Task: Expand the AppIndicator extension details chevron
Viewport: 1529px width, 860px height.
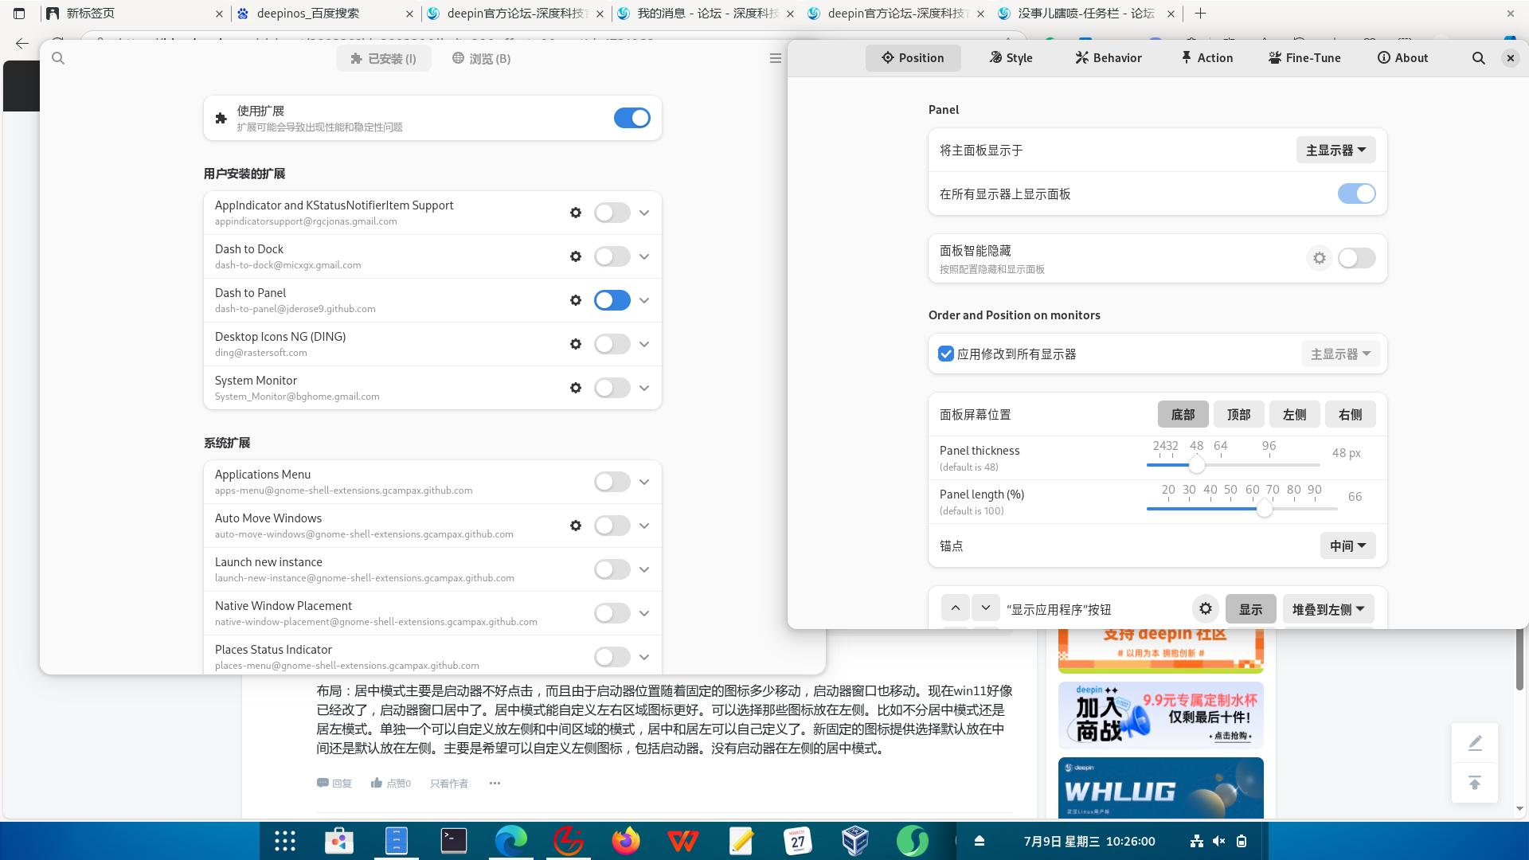Action: click(644, 213)
